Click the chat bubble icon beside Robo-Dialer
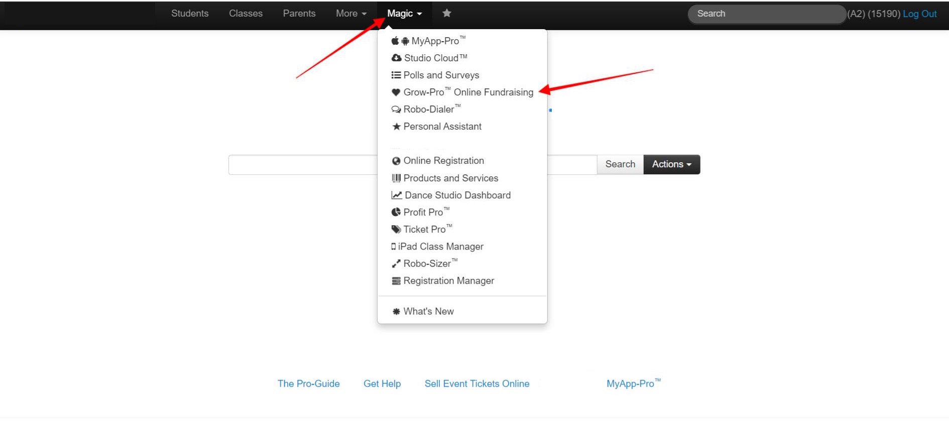This screenshot has height=430, width=949. (396, 110)
